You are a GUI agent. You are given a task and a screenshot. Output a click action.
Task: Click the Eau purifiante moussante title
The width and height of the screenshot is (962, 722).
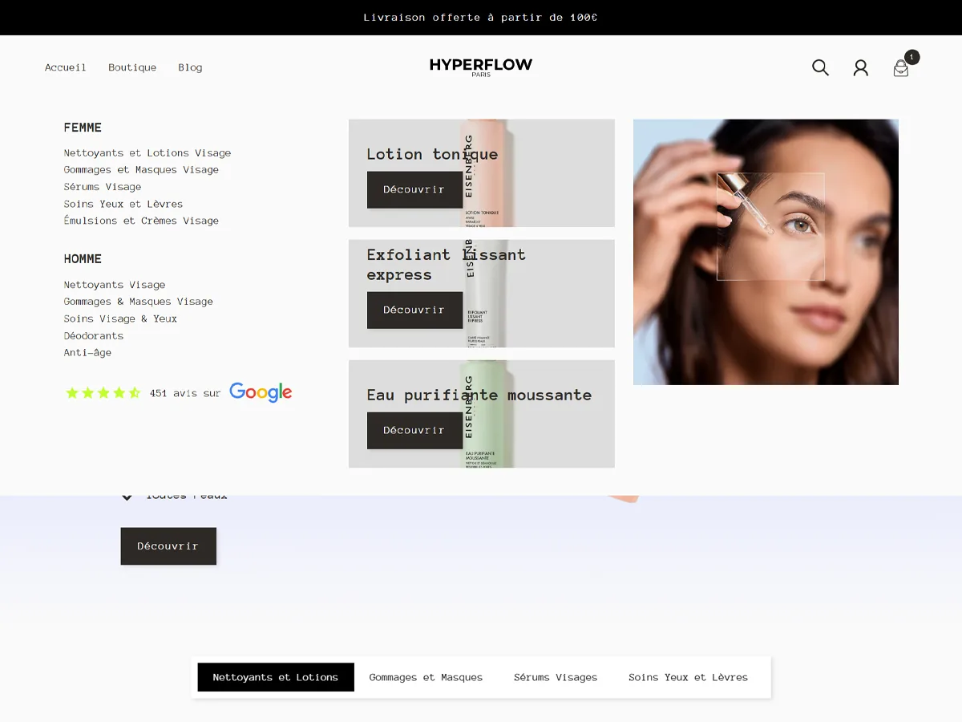tap(479, 395)
